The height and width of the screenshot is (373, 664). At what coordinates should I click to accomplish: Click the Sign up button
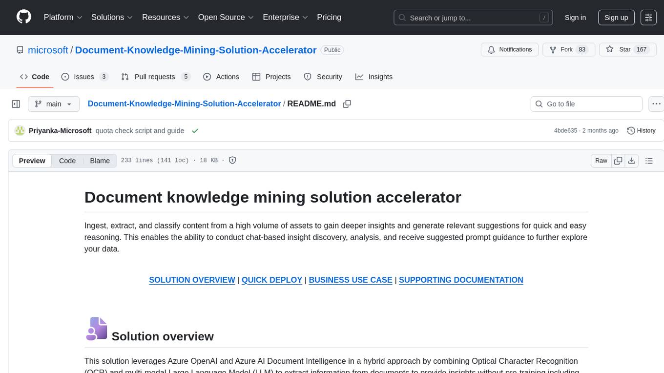point(616,18)
